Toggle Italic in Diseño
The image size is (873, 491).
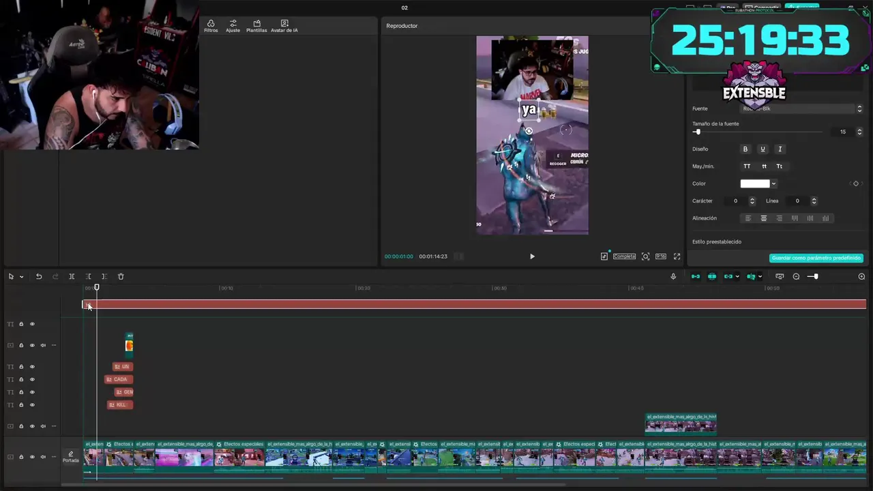tap(780, 149)
